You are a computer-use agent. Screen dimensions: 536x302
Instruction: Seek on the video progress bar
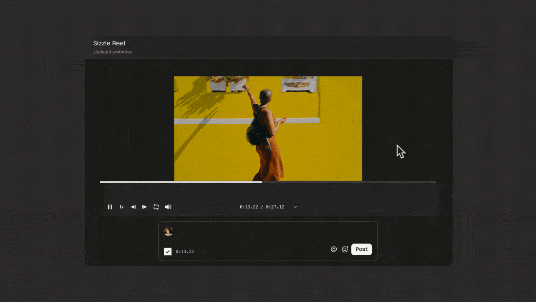(268, 182)
